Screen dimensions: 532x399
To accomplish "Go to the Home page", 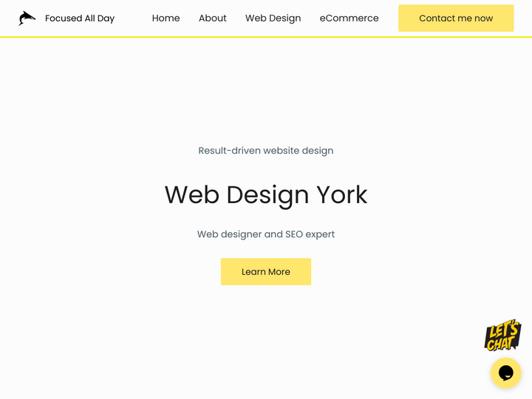I will tap(166, 18).
